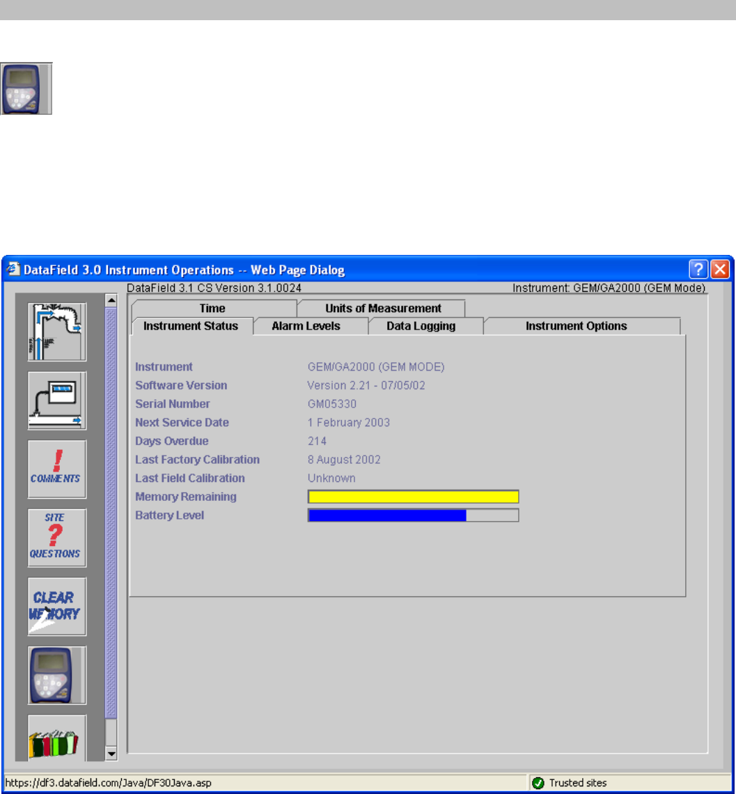This screenshot has width=736, height=794.
Task: Click the 1 February 2003 date
Action: 349,423
